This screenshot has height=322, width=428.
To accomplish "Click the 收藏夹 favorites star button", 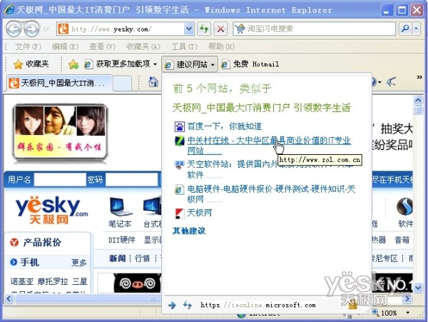I will tap(31, 64).
